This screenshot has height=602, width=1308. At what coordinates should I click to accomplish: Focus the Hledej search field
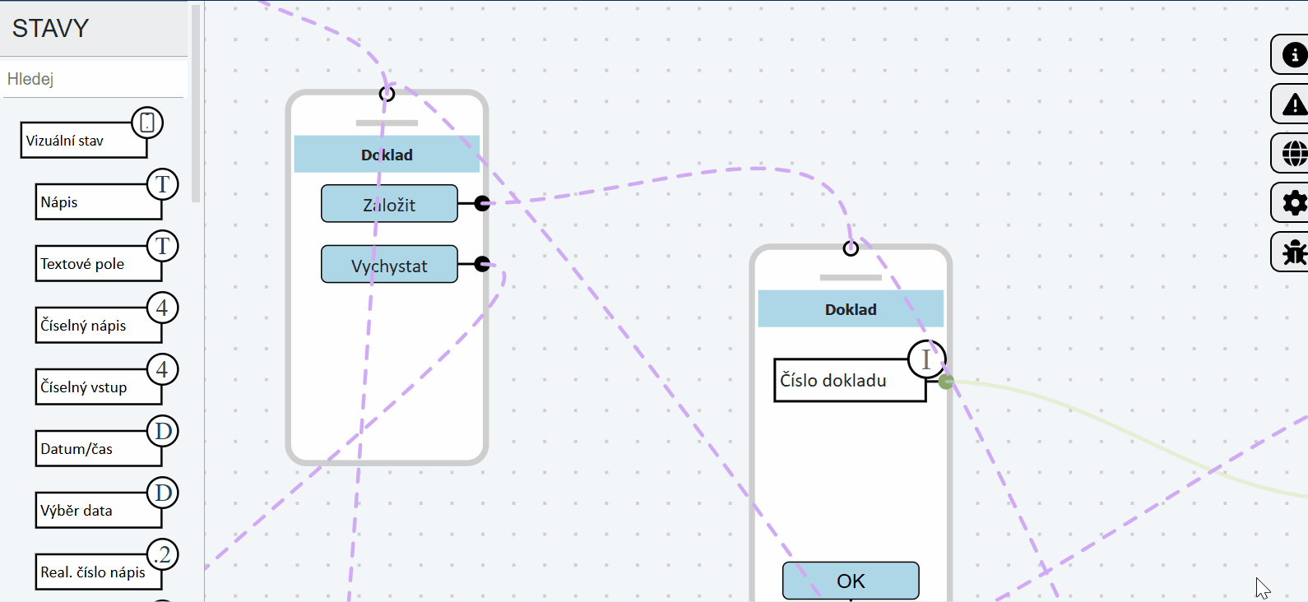pyautogui.click(x=94, y=79)
